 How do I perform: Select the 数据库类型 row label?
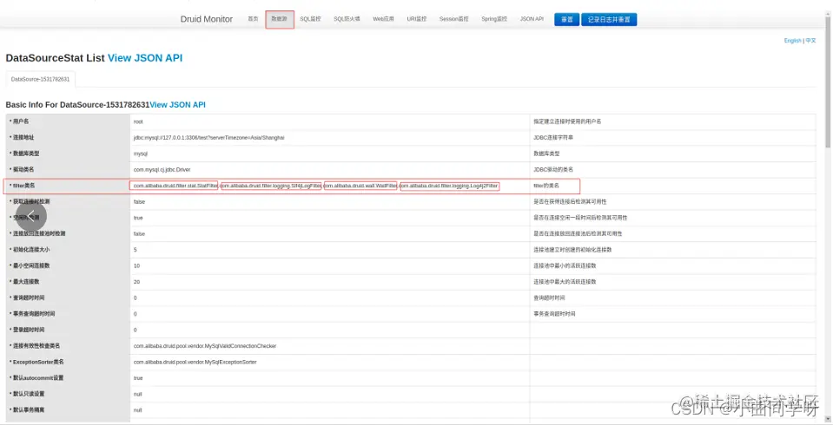(x=26, y=154)
